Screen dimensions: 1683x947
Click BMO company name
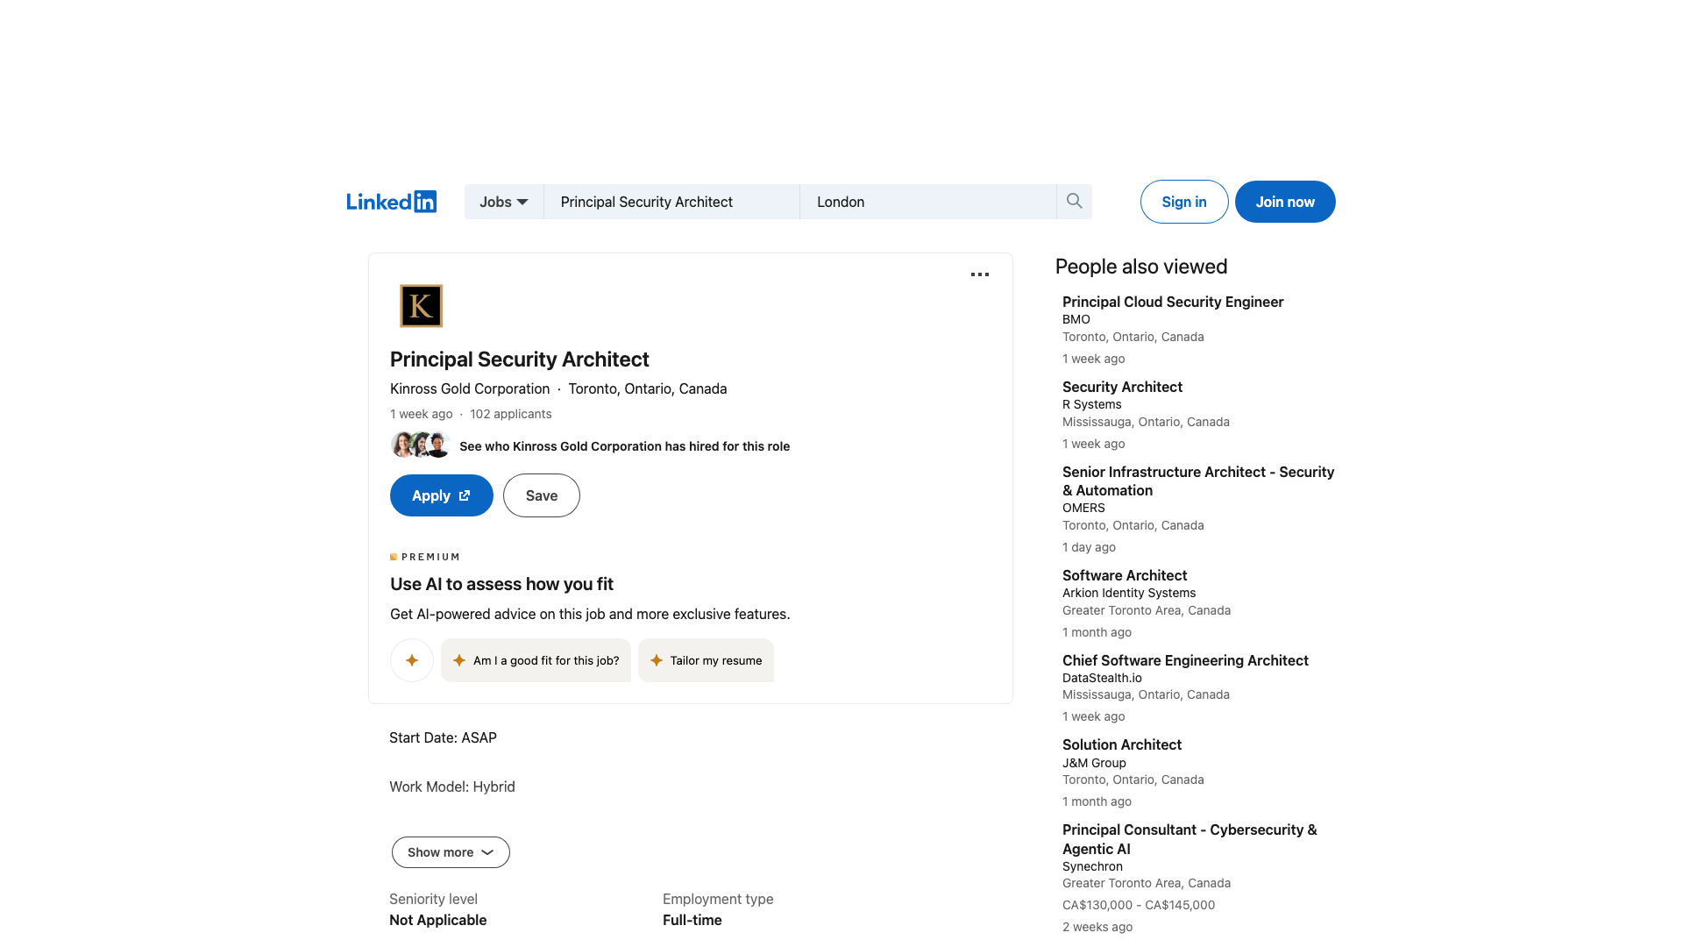coord(1076,319)
